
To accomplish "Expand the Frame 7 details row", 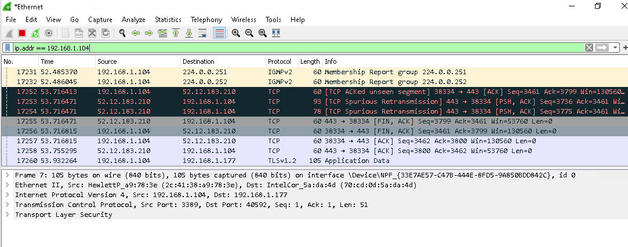I will tap(7, 175).
